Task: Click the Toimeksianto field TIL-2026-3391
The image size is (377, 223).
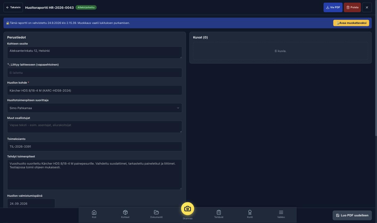Action: tap(95, 147)
